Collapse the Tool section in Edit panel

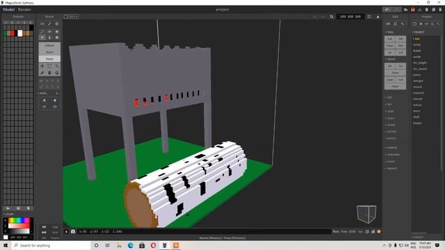(x=389, y=32)
